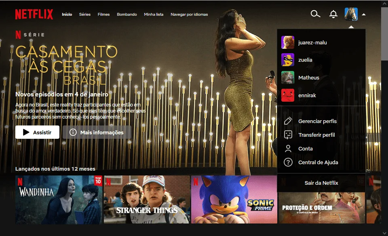Switch to ennirak profile name
This screenshot has width=388, height=236.
307,95
